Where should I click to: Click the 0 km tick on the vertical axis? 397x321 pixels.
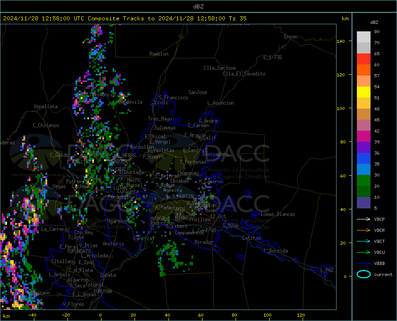click(345, 276)
